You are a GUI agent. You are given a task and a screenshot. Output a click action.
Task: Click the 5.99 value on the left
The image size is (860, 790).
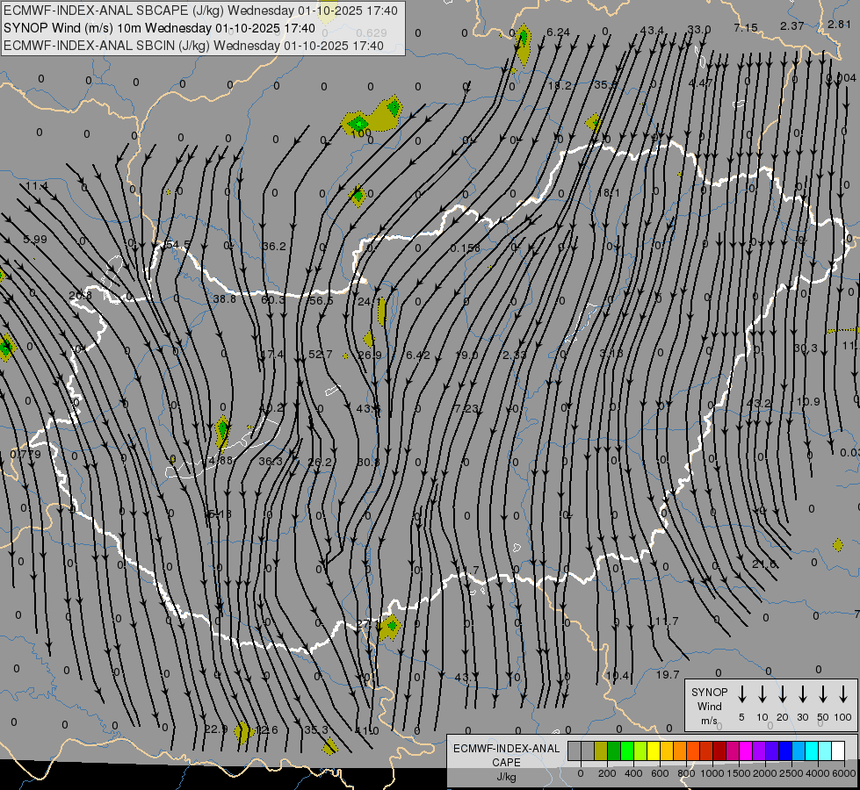click(x=35, y=239)
